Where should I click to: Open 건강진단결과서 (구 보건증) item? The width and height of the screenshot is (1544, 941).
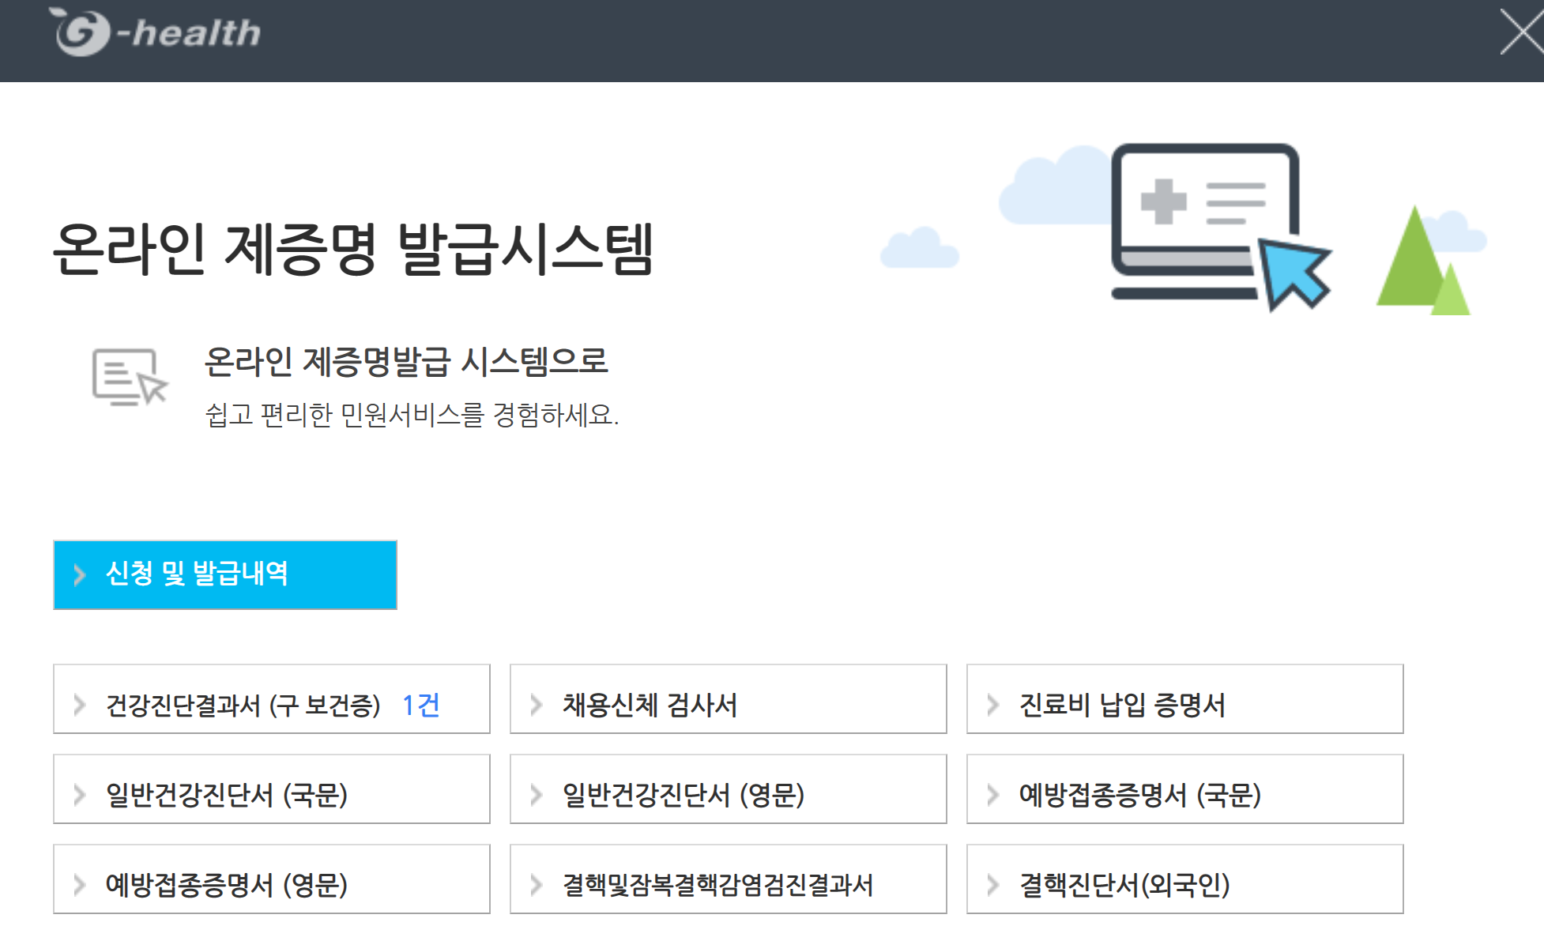pyautogui.click(x=243, y=704)
